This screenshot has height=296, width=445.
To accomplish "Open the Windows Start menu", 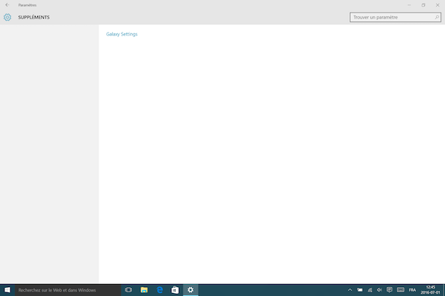I will click(7, 290).
